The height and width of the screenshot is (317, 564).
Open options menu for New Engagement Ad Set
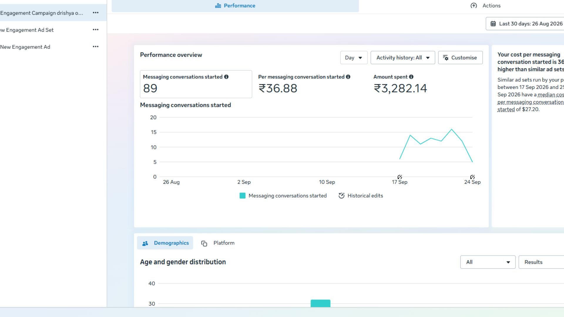click(95, 30)
